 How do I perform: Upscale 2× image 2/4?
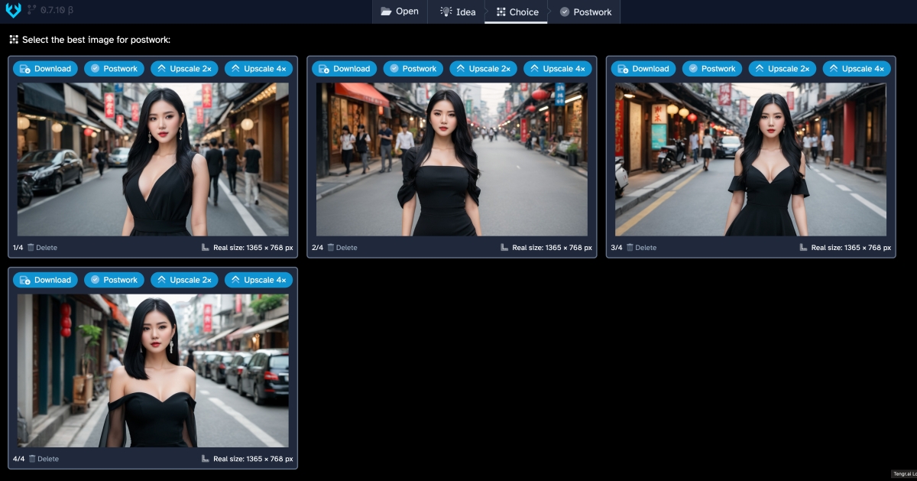pyautogui.click(x=483, y=69)
